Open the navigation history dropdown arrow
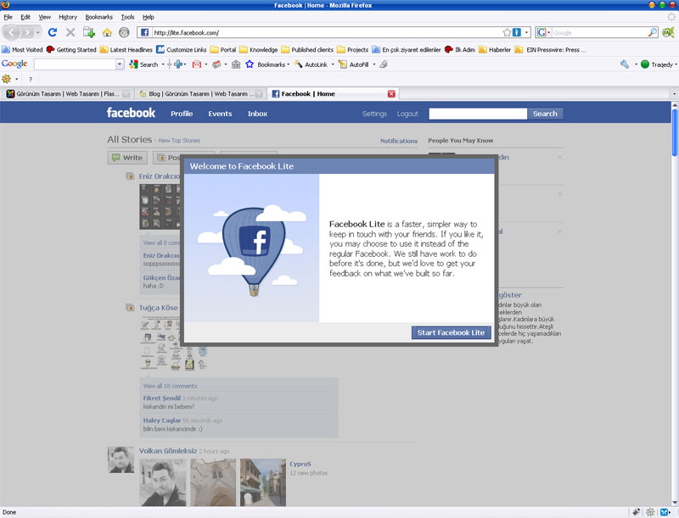 tap(38, 33)
